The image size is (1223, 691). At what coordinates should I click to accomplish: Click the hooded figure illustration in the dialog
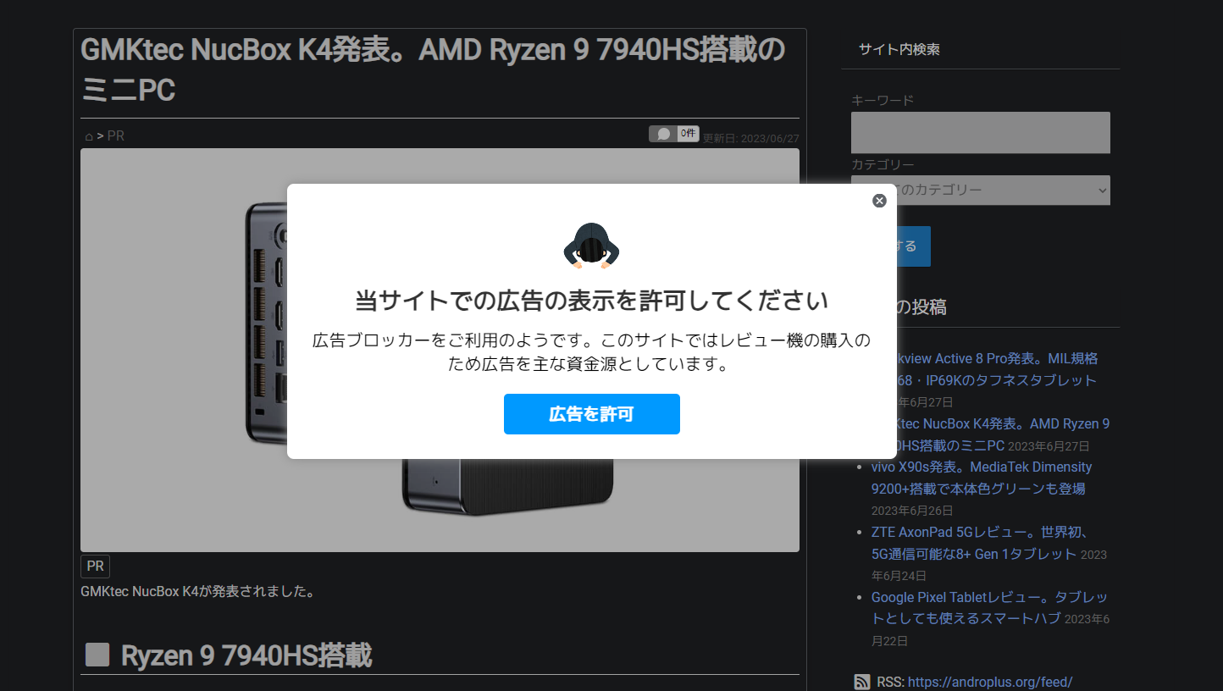click(x=592, y=245)
